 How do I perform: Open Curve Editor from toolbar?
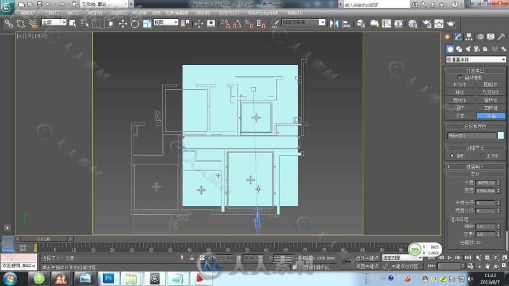click(387, 24)
